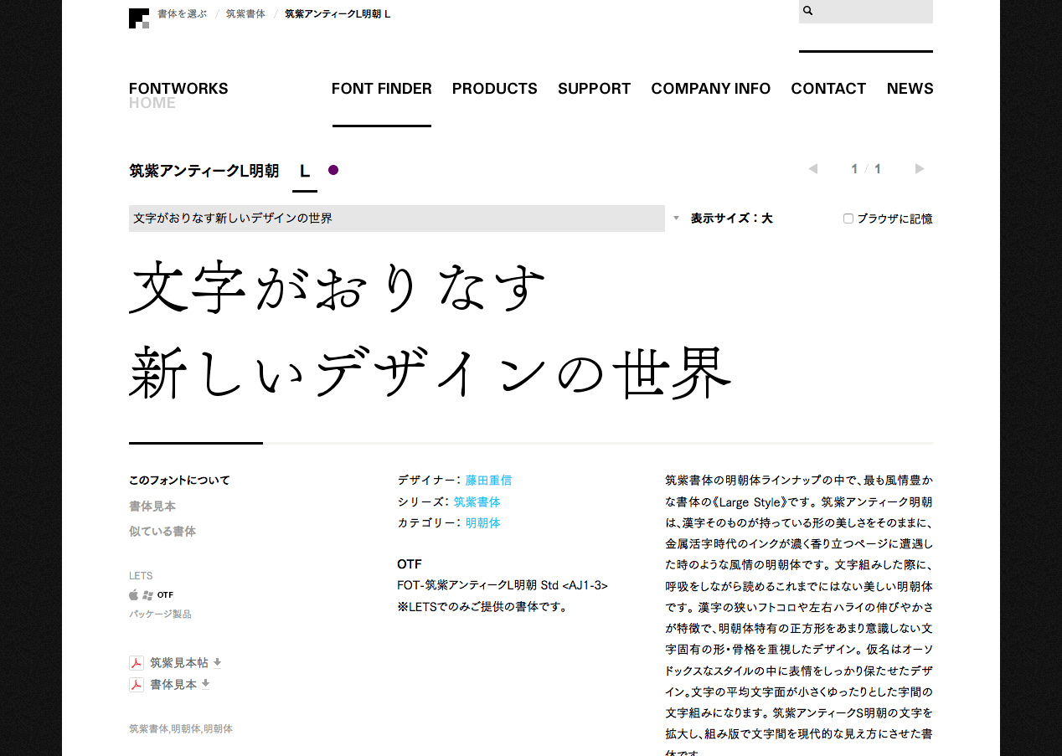Open NEWS menu
Screen dimensions: 1062x756
click(910, 89)
